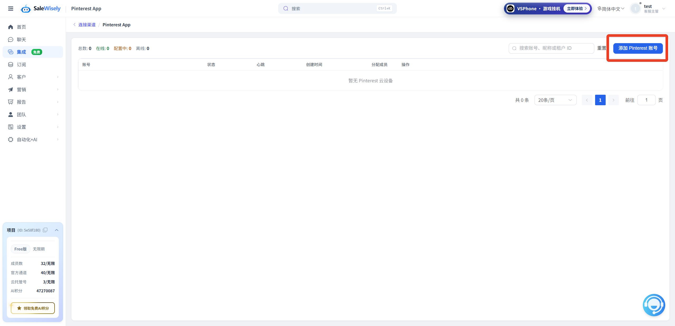The image size is (675, 326).
Task: Click the 创建时间 column header
Action: pyautogui.click(x=314, y=64)
